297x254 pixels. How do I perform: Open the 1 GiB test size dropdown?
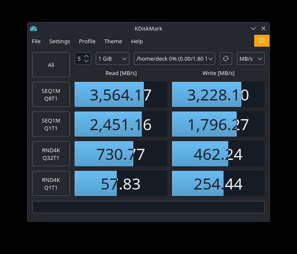[x=112, y=59]
